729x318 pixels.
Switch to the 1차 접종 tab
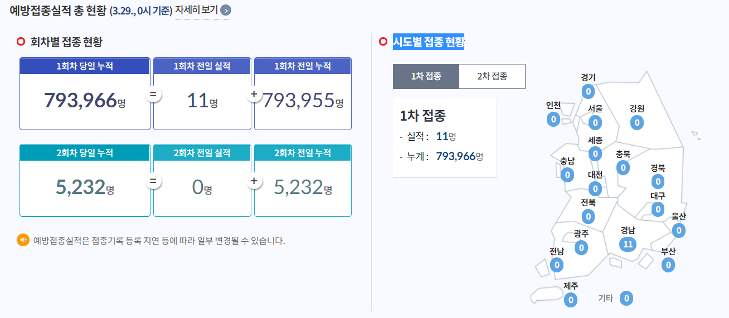(x=426, y=77)
